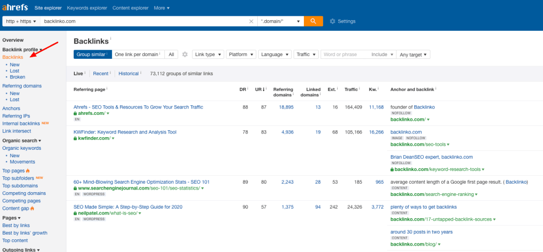This screenshot has width=543, height=252.
Task: Open the Platform filter dropdown
Action: tap(241, 55)
